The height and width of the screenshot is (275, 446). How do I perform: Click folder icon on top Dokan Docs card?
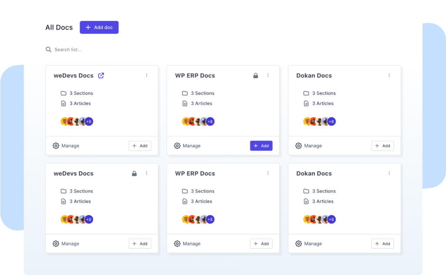(306, 93)
